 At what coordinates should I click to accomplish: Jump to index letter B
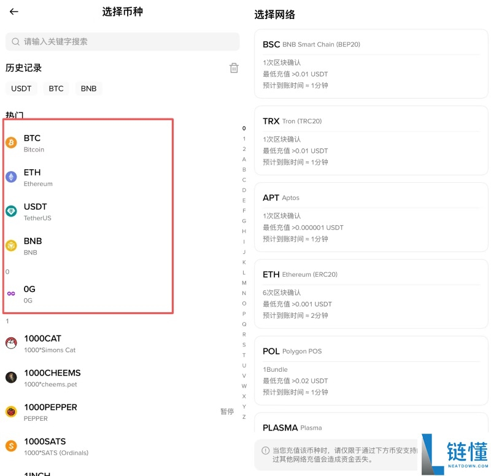pyautogui.click(x=244, y=170)
